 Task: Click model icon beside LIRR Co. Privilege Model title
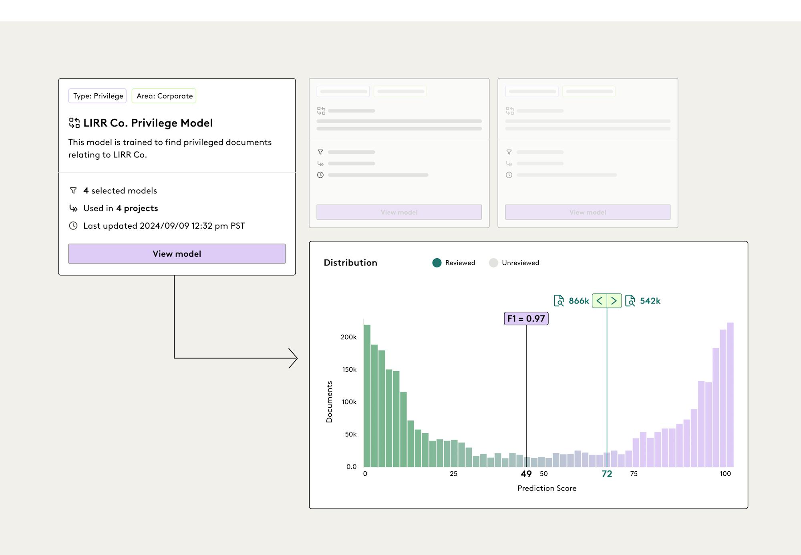[74, 123]
